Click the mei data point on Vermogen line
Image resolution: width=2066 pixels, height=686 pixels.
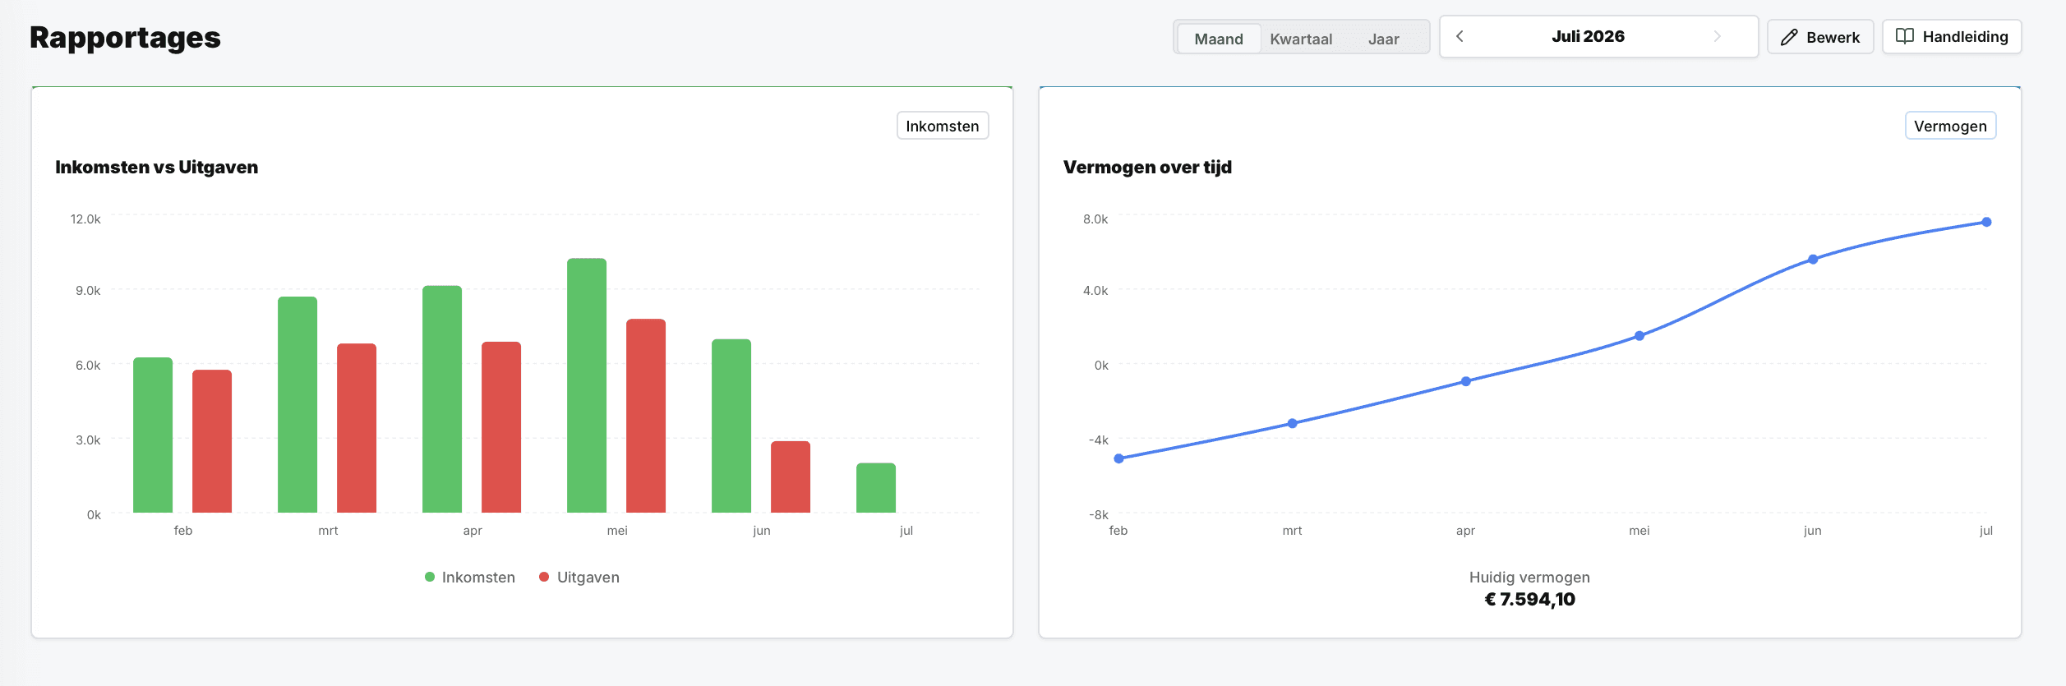click(1639, 335)
